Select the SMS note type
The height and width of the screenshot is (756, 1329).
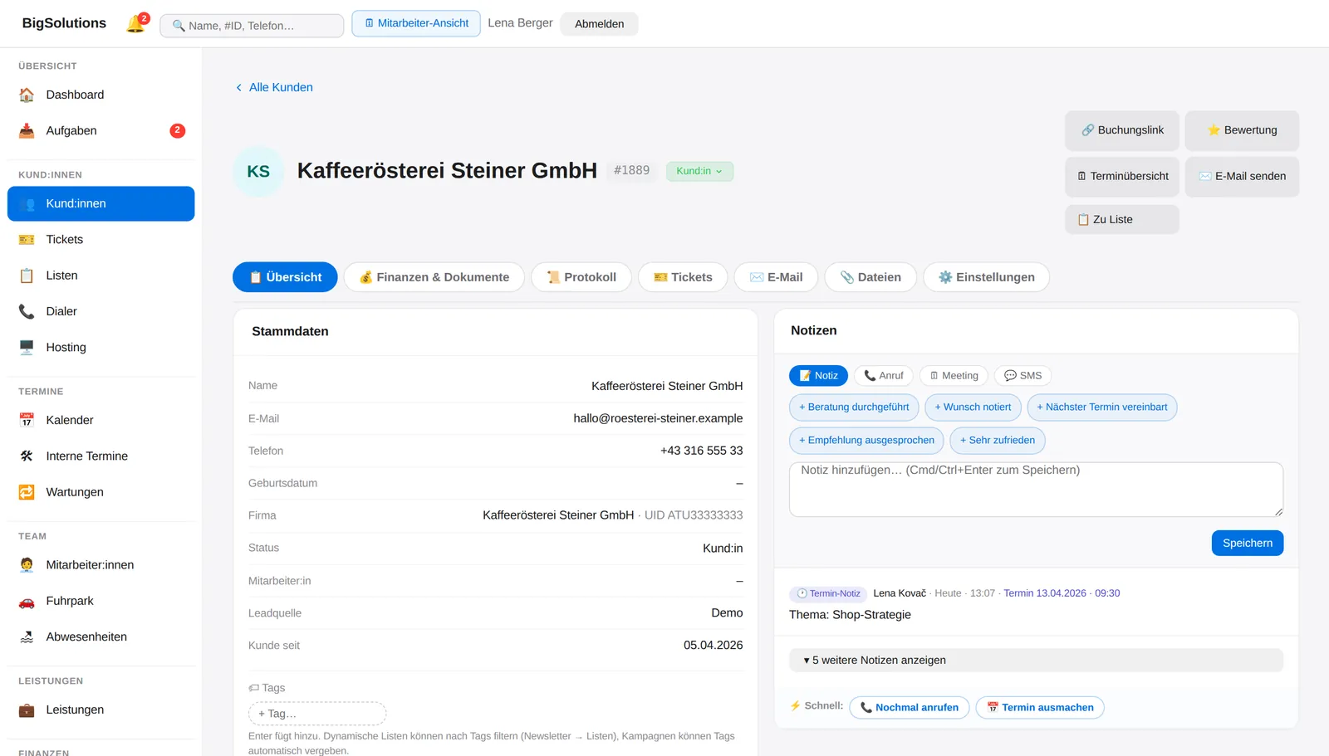click(x=1022, y=375)
